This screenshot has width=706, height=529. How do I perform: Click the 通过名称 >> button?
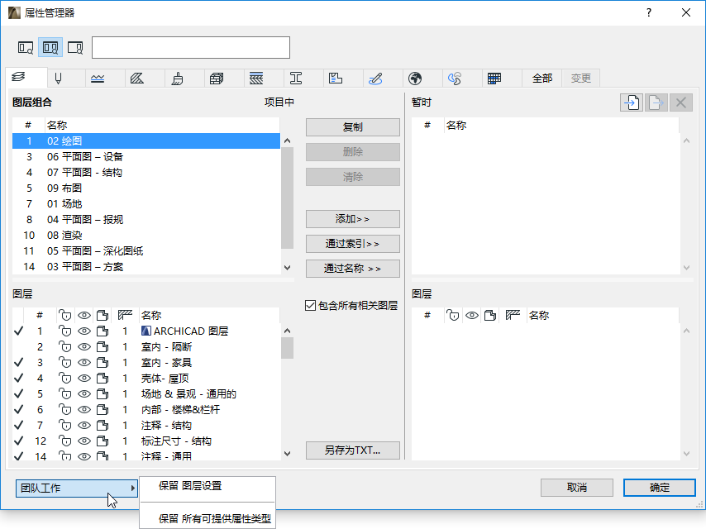352,269
